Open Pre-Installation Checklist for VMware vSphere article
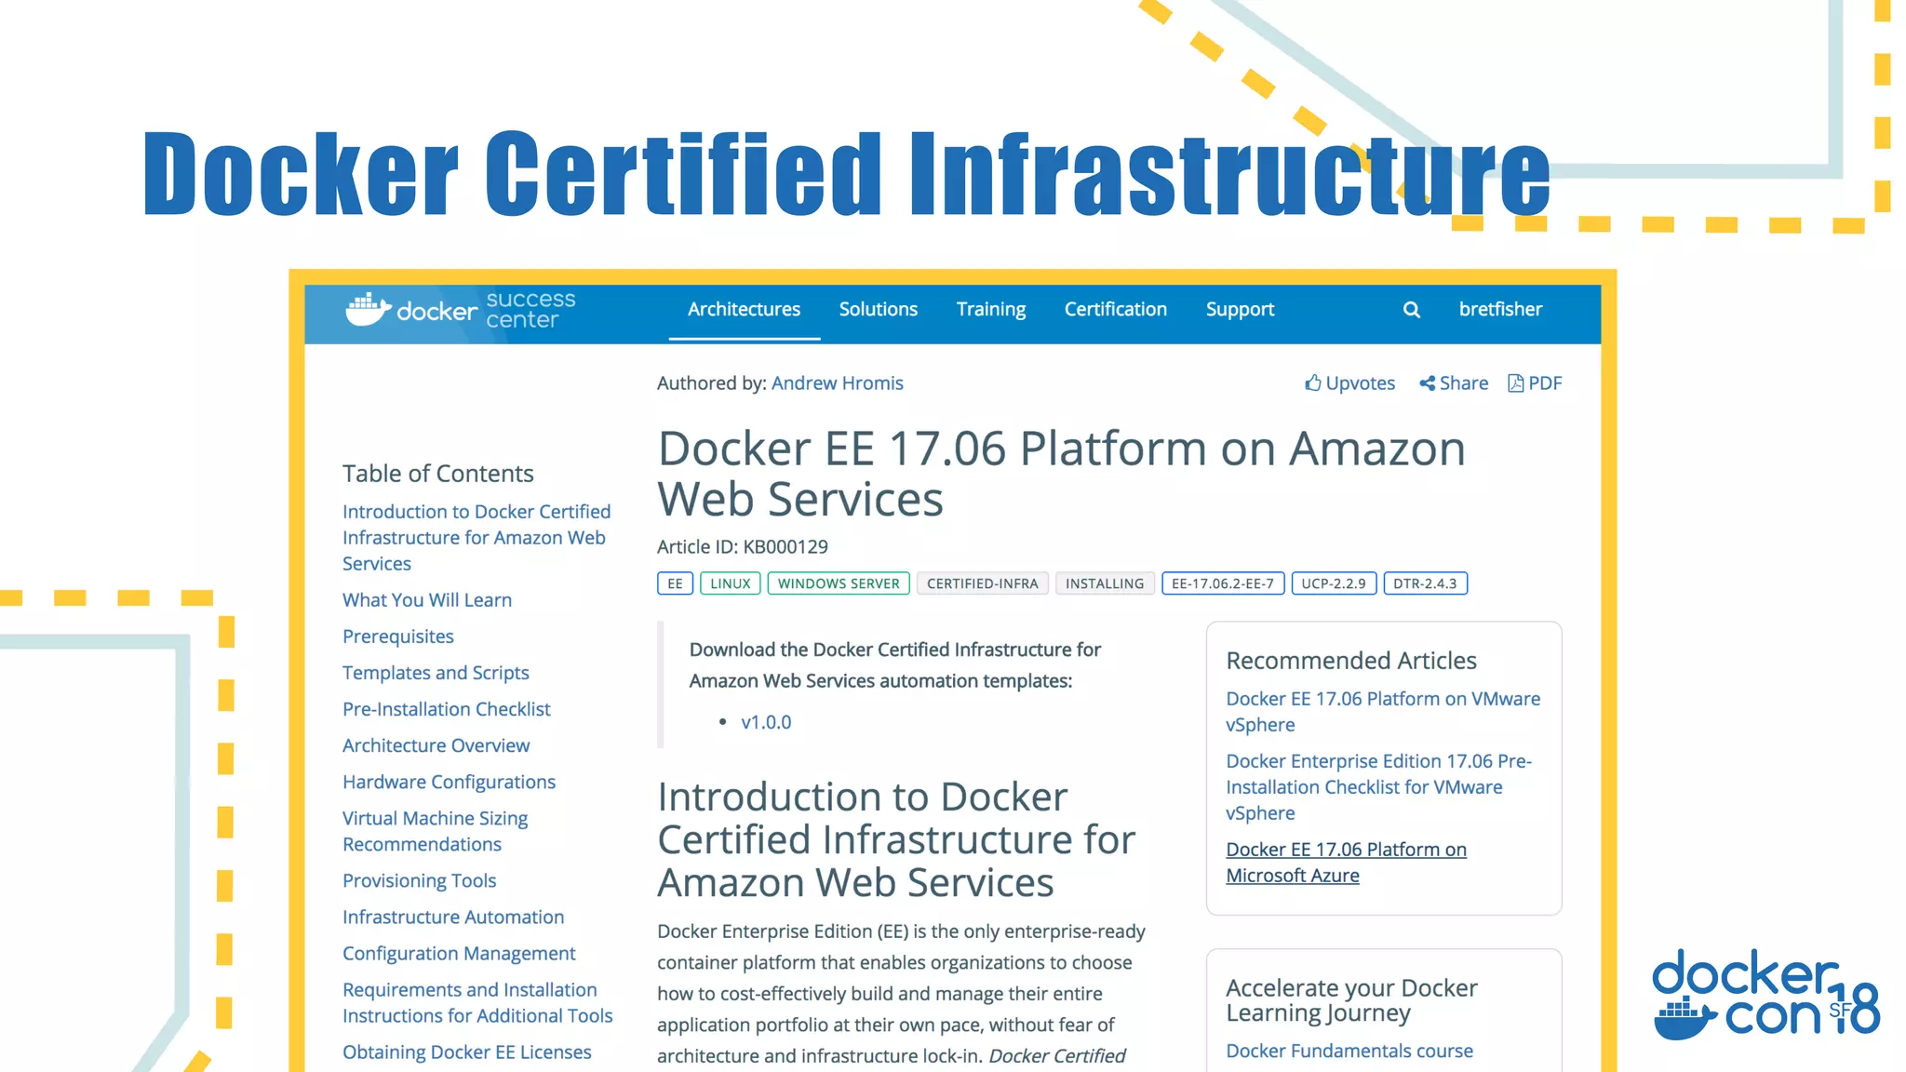1906x1072 pixels. click(1378, 787)
